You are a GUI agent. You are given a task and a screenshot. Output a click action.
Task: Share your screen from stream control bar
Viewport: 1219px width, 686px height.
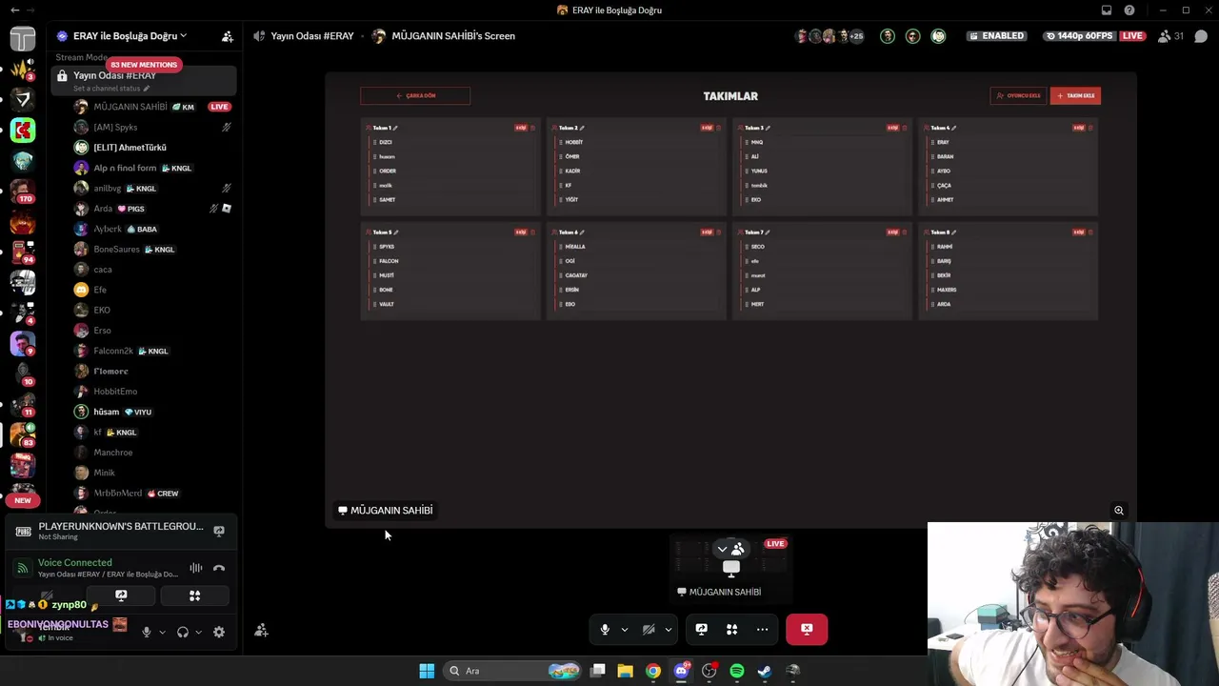pos(701,629)
